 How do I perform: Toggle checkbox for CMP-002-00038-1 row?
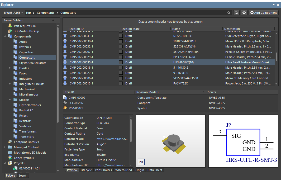click(121, 41)
